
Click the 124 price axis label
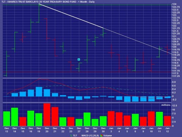[x=174, y=4]
